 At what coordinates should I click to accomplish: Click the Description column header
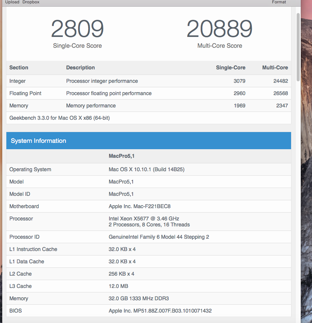[x=80, y=68]
